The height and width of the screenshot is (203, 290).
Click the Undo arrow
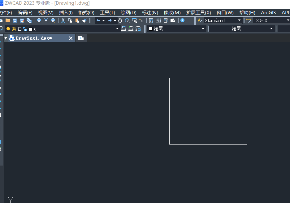(x=98, y=20)
